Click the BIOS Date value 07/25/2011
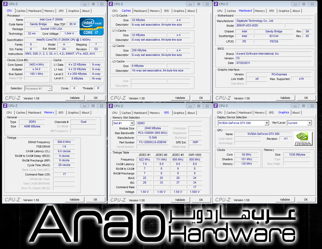 point(273,63)
